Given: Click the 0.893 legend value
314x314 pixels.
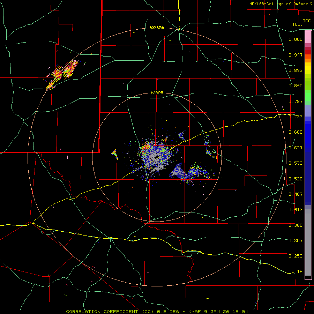Looking at the screenshot, I should [x=296, y=70].
